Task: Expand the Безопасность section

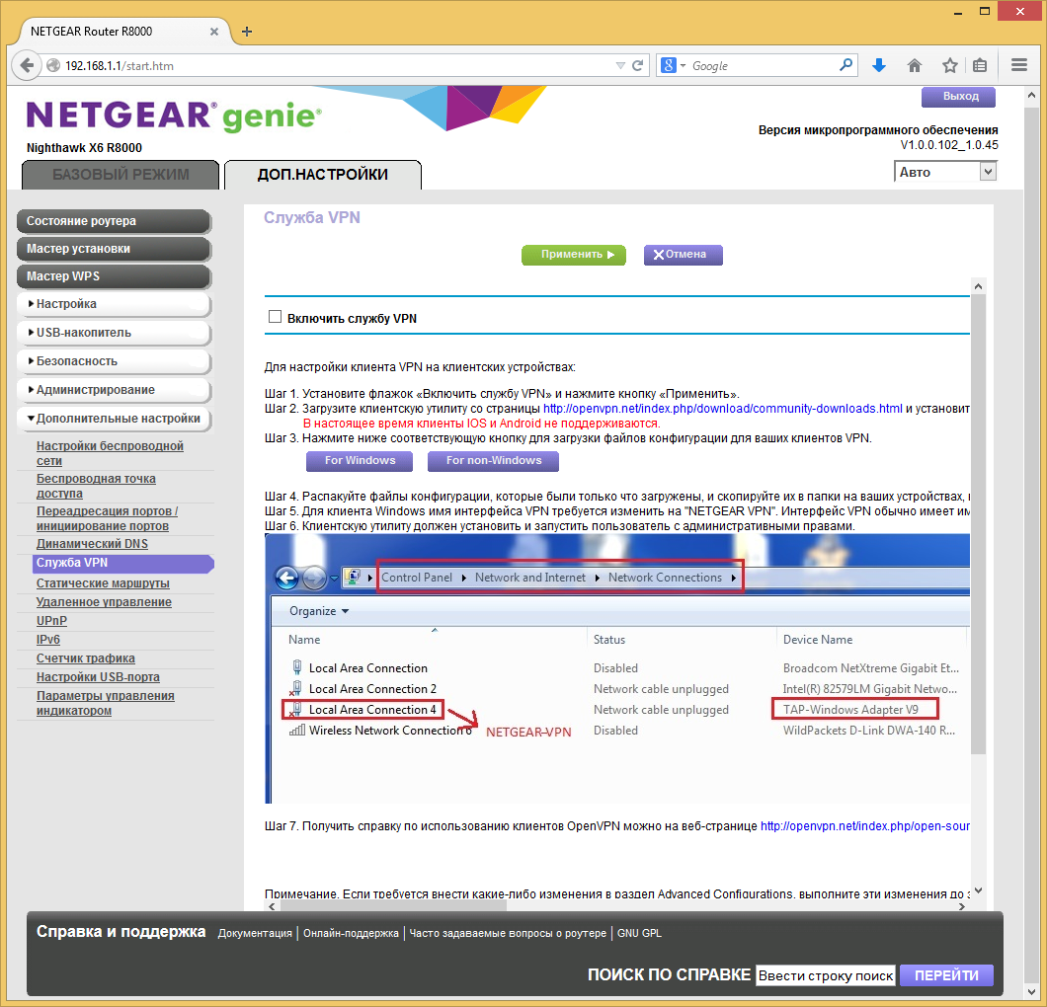Action: 114,361
